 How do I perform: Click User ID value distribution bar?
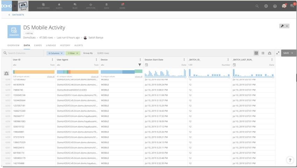[34, 72]
